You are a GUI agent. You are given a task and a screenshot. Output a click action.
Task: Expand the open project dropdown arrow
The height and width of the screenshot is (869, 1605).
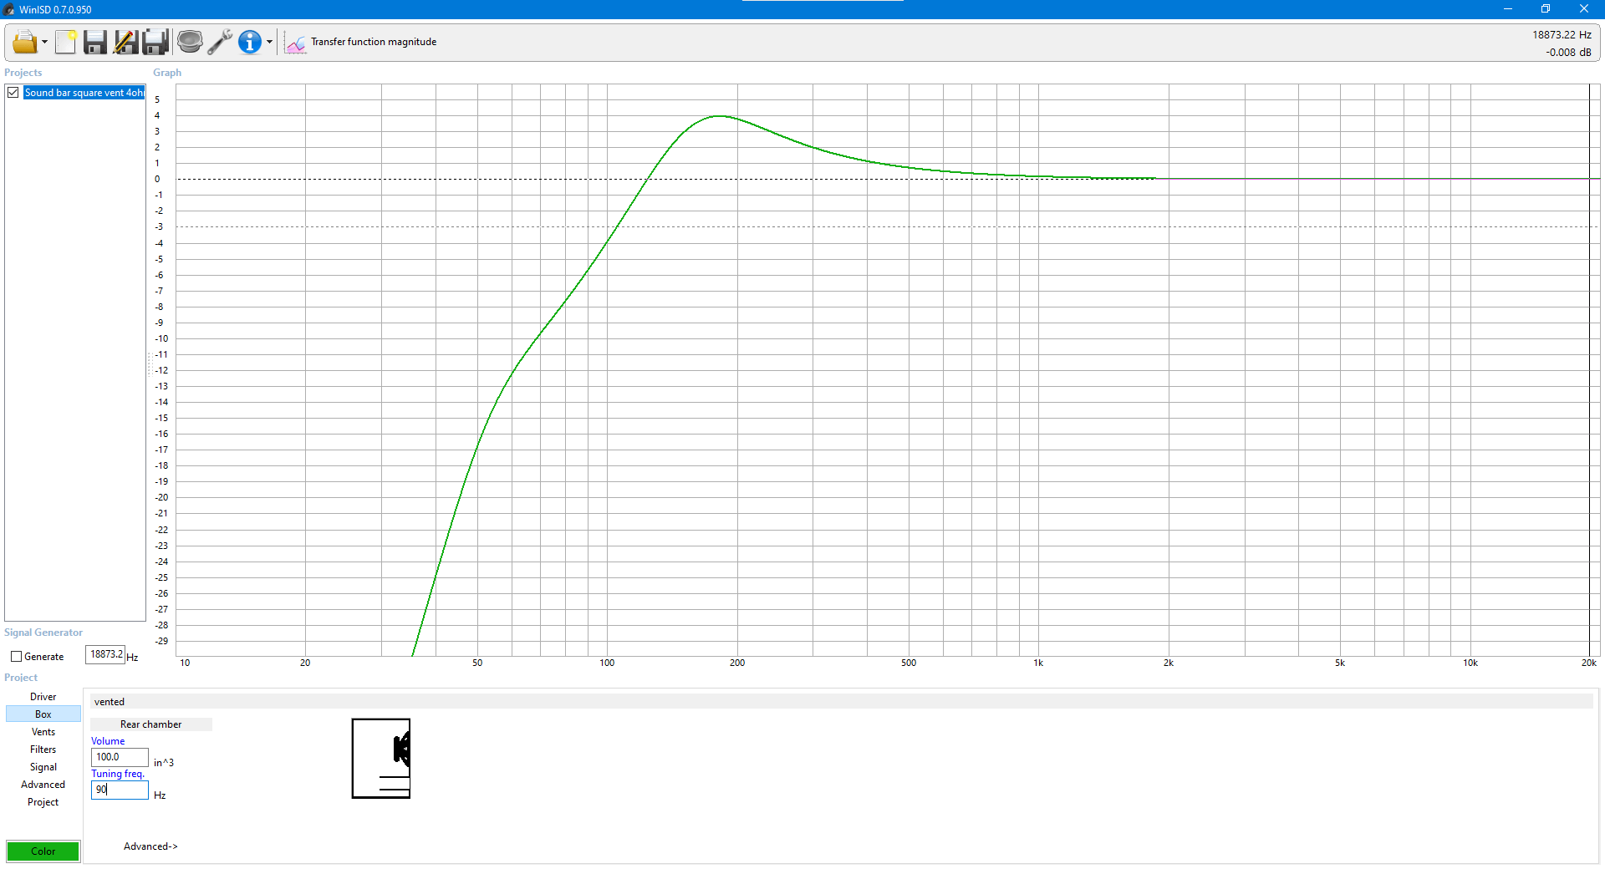point(44,42)
